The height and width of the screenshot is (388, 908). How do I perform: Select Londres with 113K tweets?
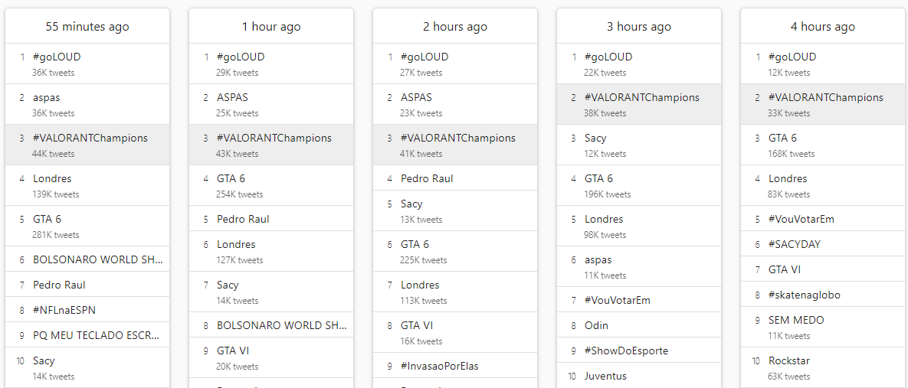click(x=420, y=285)
